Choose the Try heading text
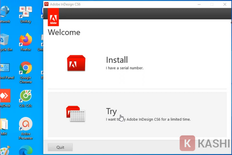This screenshot has height=155, width=232. (111, 112)
